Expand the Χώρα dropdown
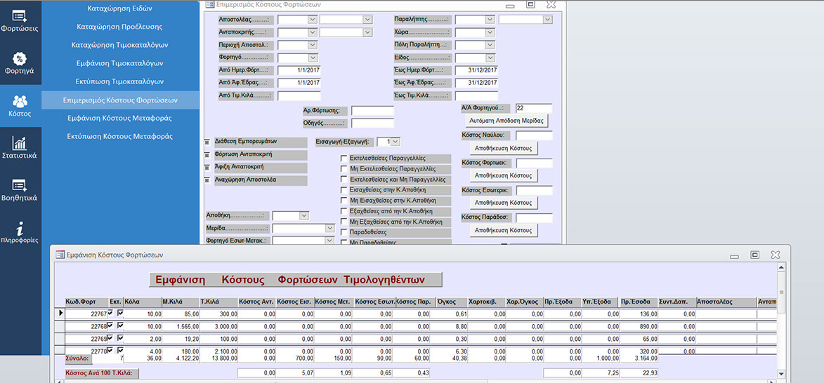This screenshot has height=383, width=824. click(x=490, y=32)
